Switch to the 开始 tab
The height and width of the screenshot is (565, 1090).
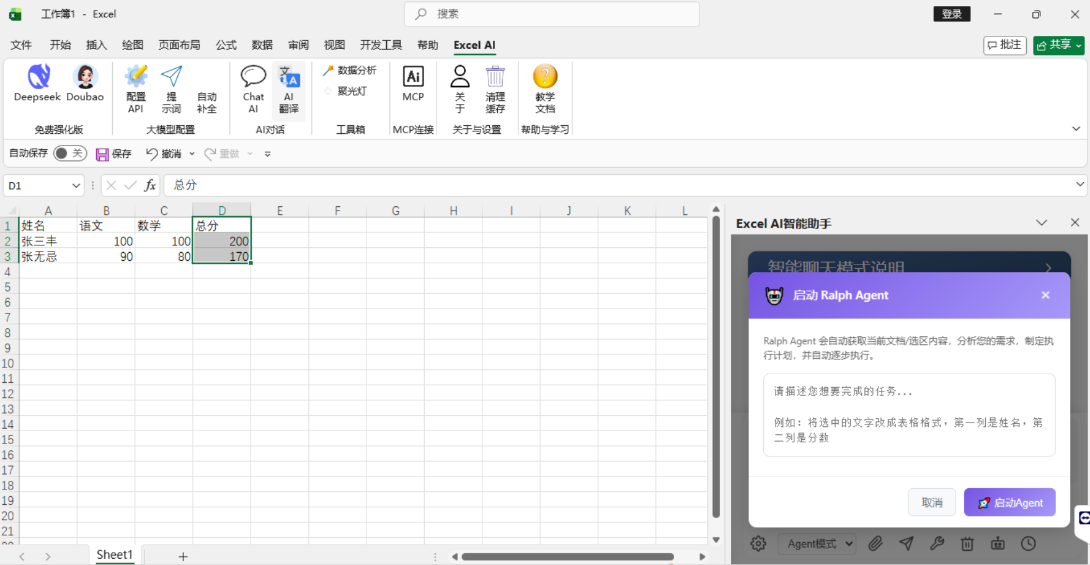click(60, 45)
